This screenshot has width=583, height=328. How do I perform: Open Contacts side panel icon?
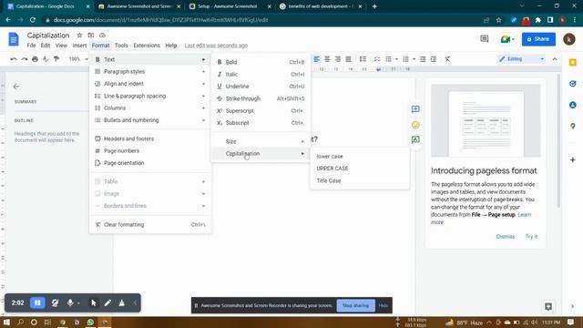[x=573, y=105]
